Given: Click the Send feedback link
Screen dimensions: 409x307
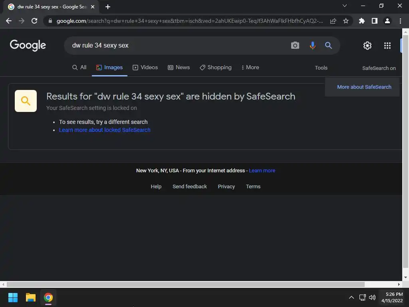Looking at the screenshot, I should [190, 186].
